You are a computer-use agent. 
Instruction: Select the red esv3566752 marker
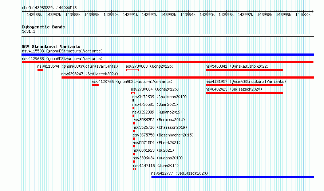click(x=134, y=123)
